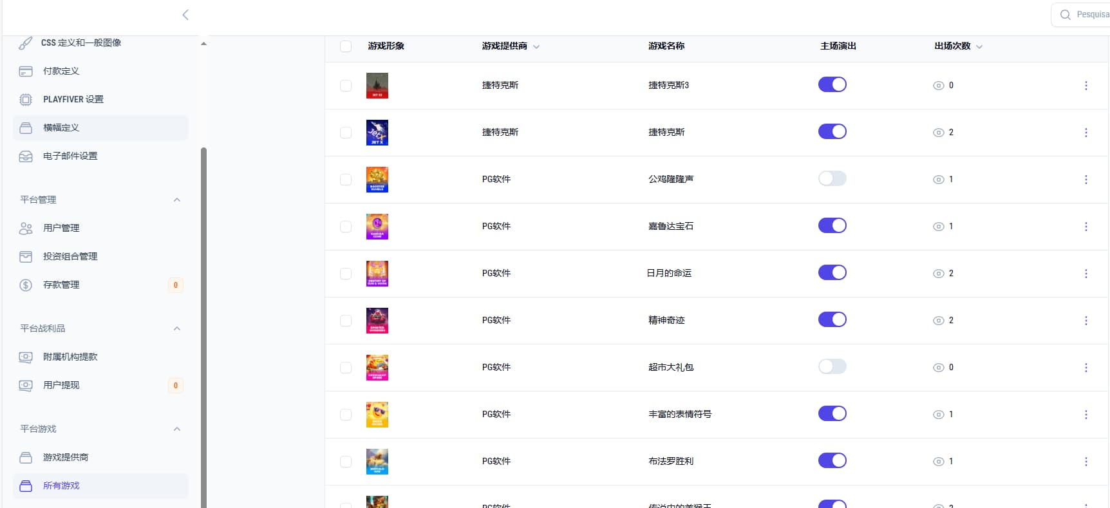Go to 游戏提供商 in sidebar

65,457
